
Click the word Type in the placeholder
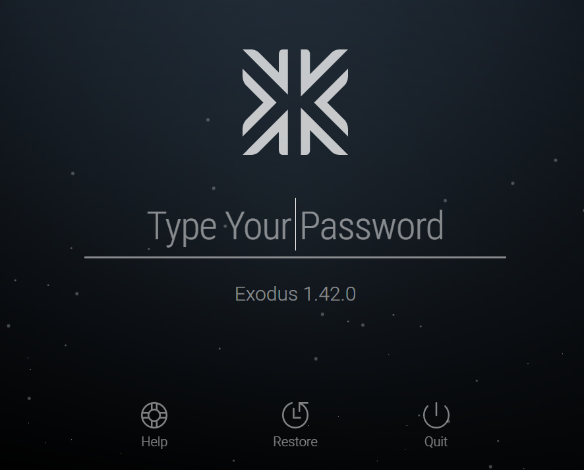click(182, 228)
